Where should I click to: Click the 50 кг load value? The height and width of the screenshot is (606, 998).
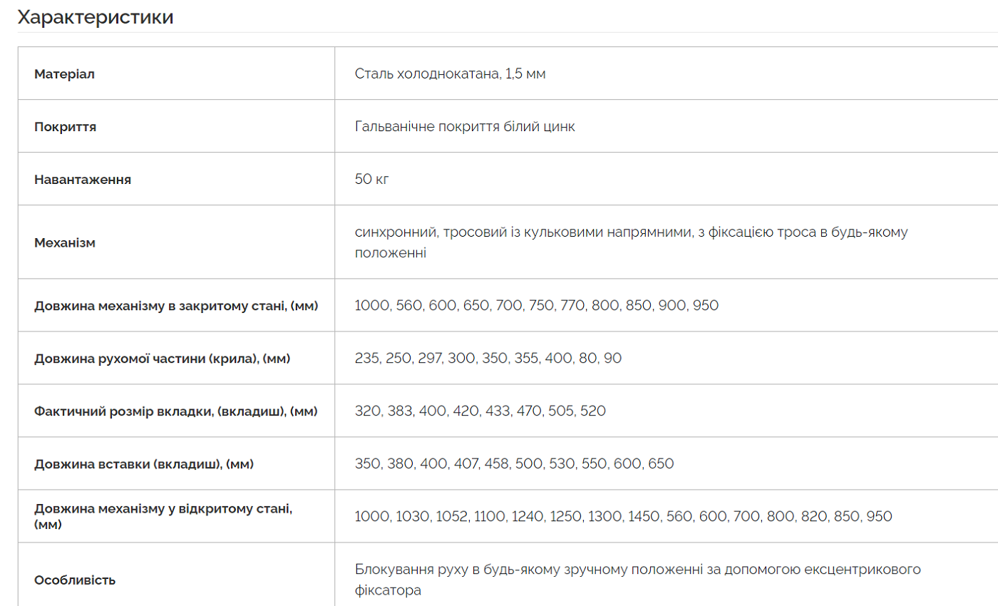(x=372, y=179)
